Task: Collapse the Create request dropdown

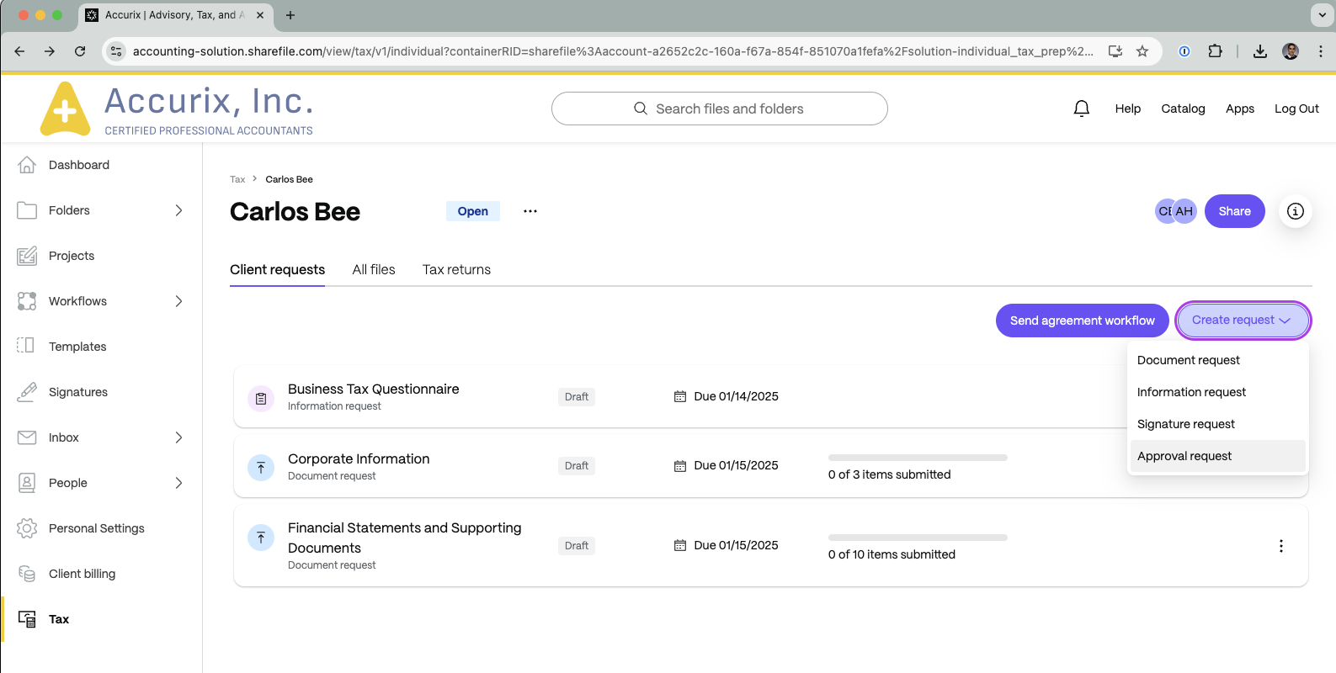Action: tap(1243, 321)
